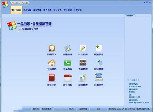Click the 一品当家 application logo button at top-left
The height and width of the screenshot is (112, 153).
pyautogui.click(x=5, y=5)
